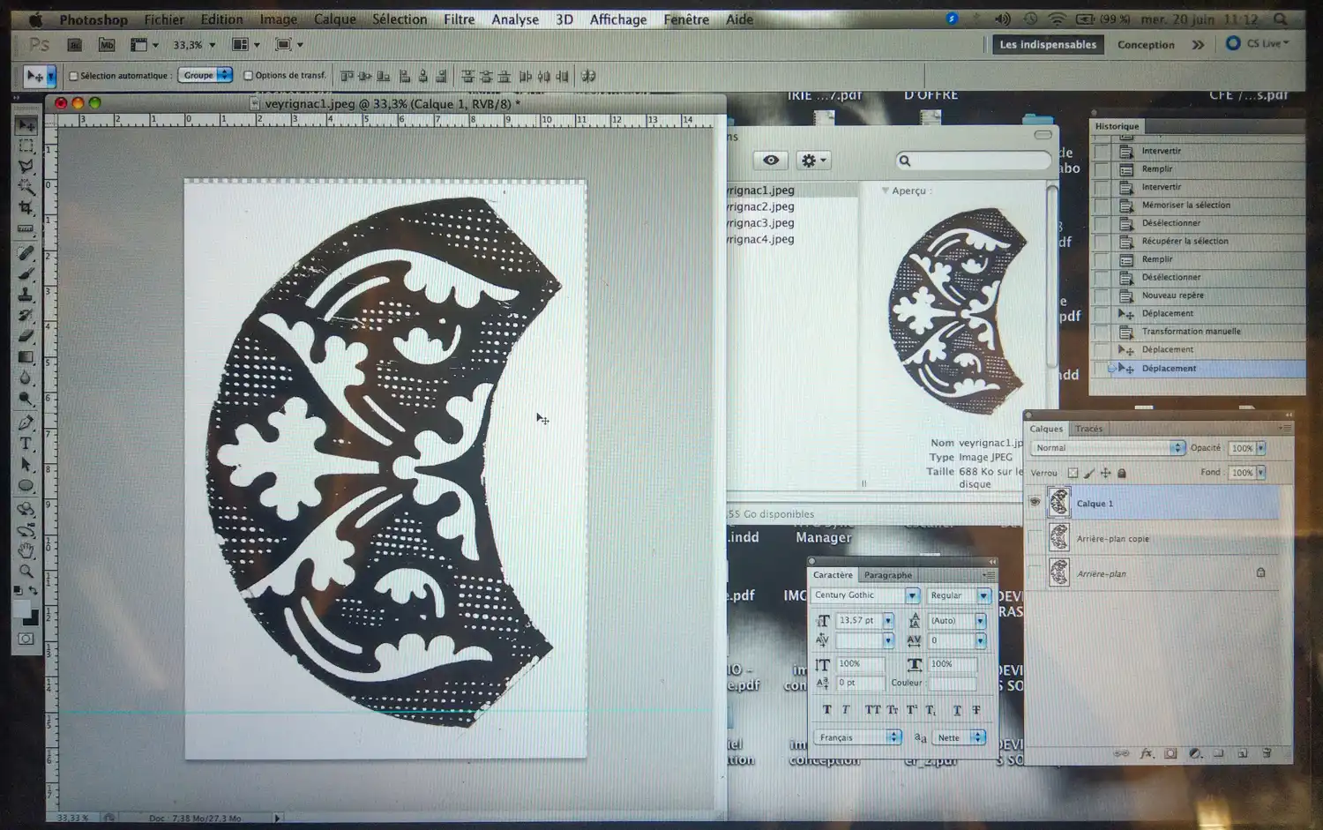Click the Quick Look eye button in Finder
Viewport: 1323px width, 830px height.
tap(771, 161)
